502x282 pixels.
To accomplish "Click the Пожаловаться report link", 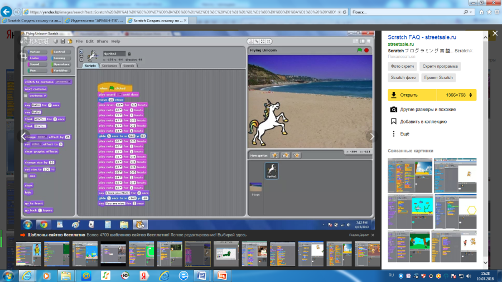I will (x=402, y=57).
